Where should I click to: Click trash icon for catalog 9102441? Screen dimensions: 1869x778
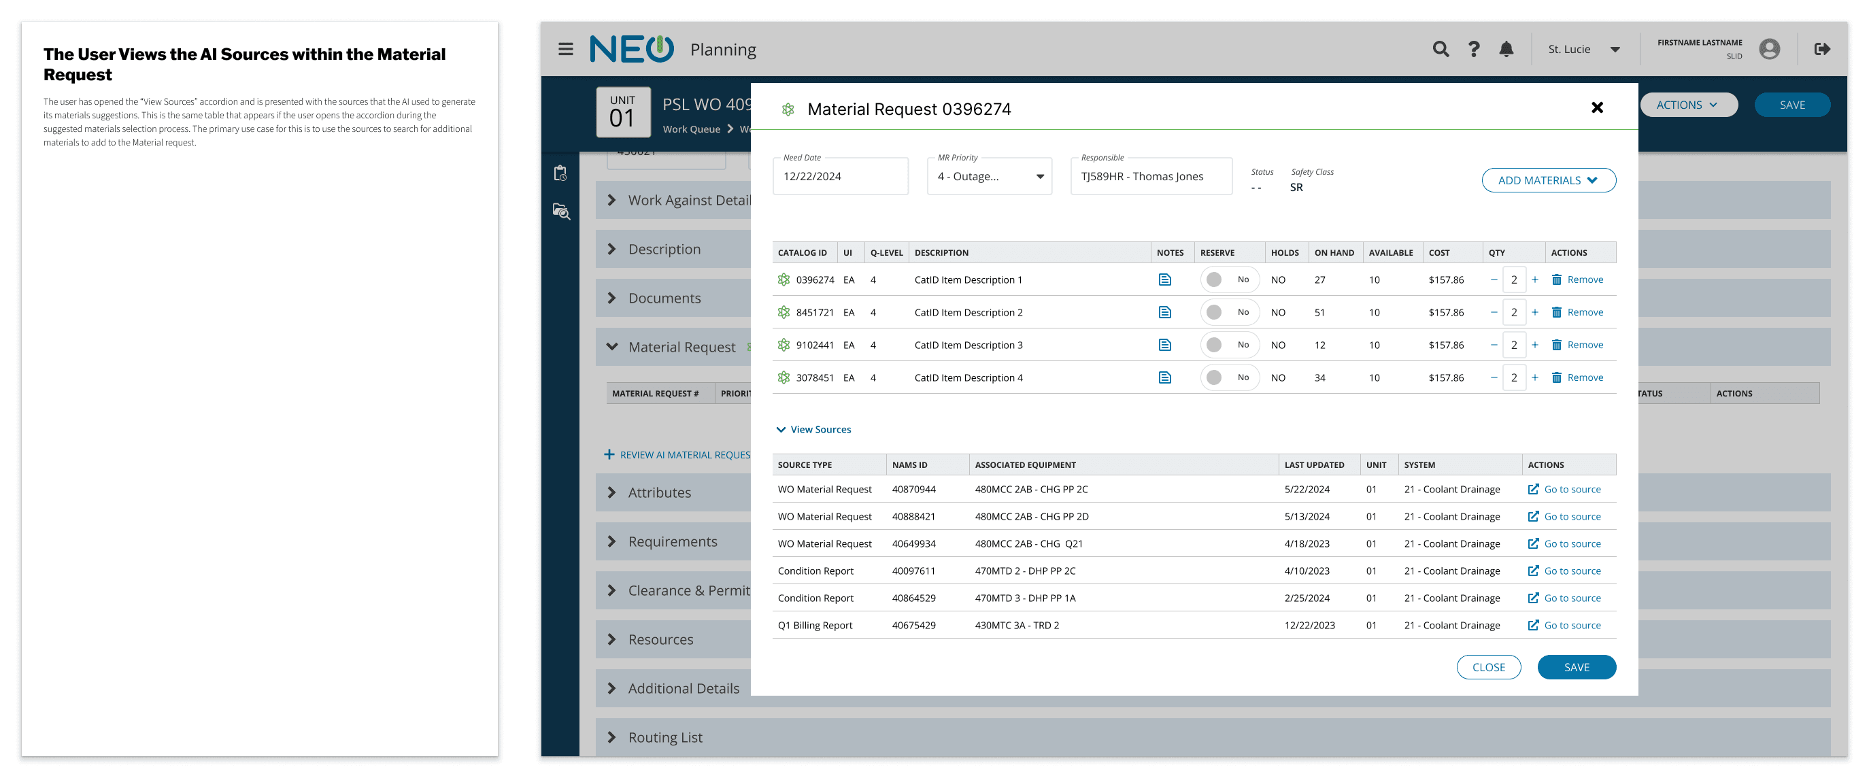pyautogui.click(x=1556, y=345)
